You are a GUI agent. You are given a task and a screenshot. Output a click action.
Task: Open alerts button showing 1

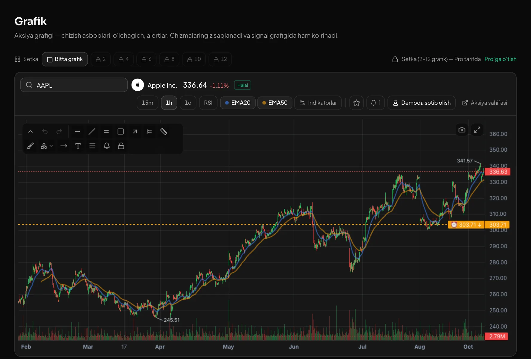click(x=376, y=103)
